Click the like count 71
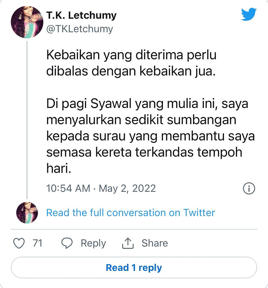Image resolution: width=268 pixels, height=288 pixels. click(37, 243)
